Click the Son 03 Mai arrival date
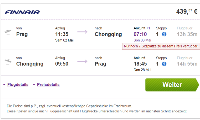The height and width of the screenshot is (120, 200). 142,40
